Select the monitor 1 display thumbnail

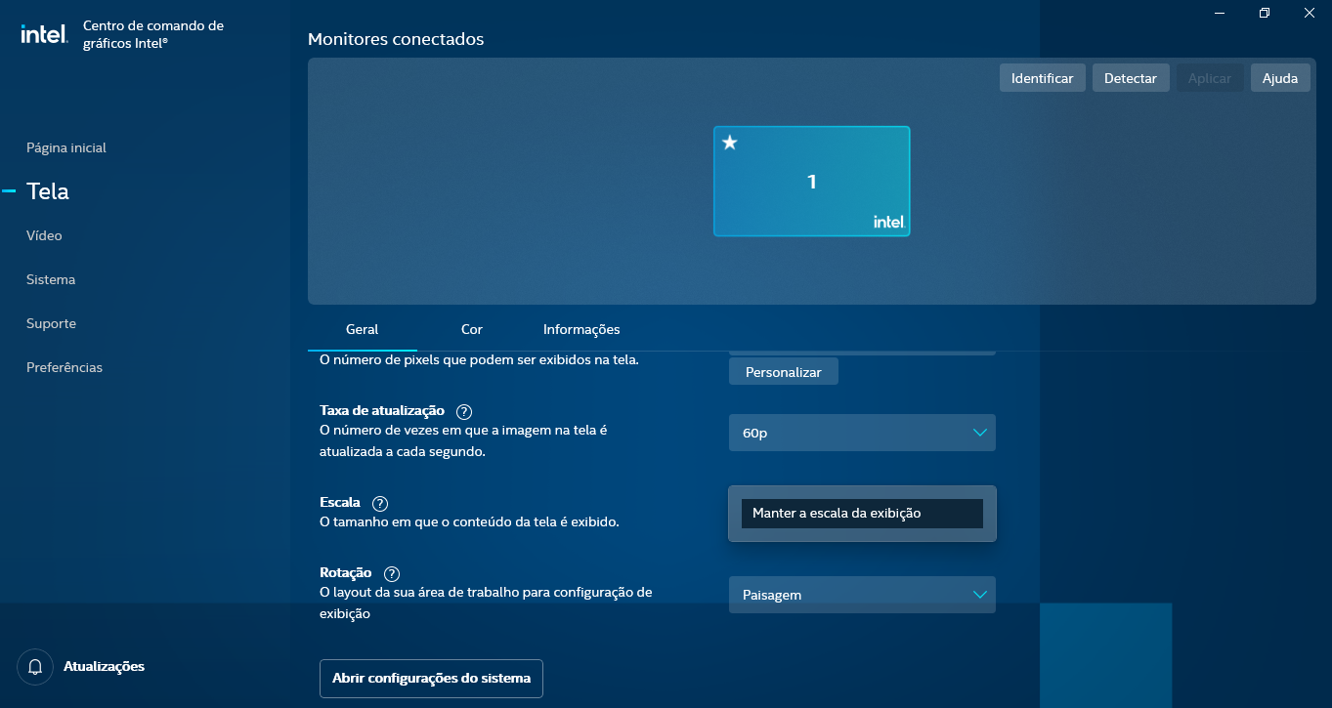pos(811,182)
